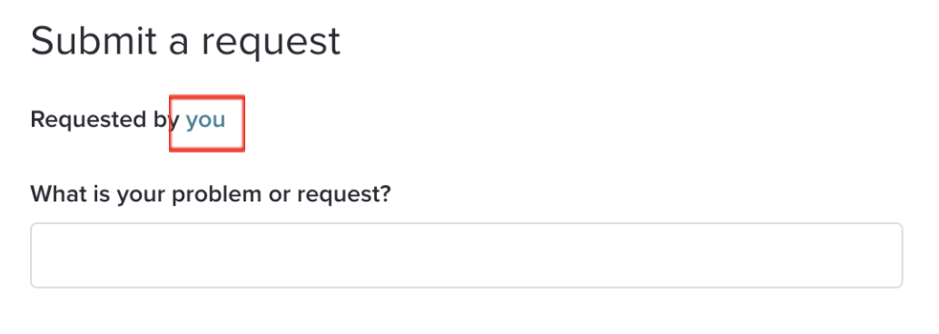The height and width of the screenshot is (334, 939).
Task: Click the left edge of the request input box
Action: pos(37,255)
